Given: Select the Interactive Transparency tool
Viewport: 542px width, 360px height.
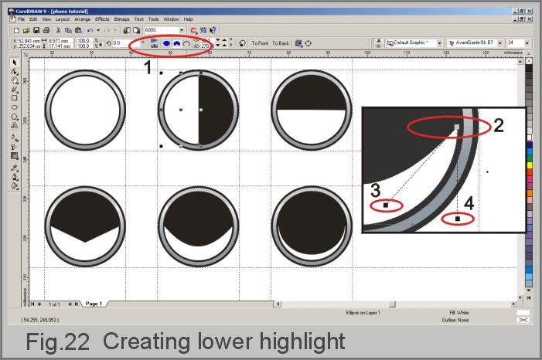Looking at the screenshot, I should click(x=14, y=147).
